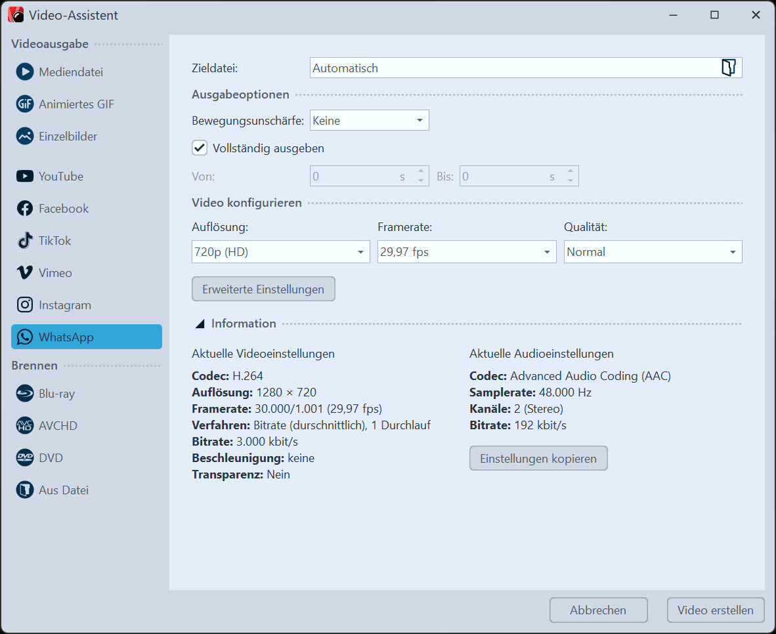Expand the Framerate 29,97 fps dropdown
This screenshot has height=634, width=776.
click(466, 252)
